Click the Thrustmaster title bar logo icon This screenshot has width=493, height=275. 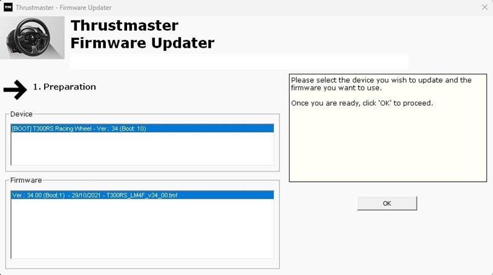coord(8,7)
